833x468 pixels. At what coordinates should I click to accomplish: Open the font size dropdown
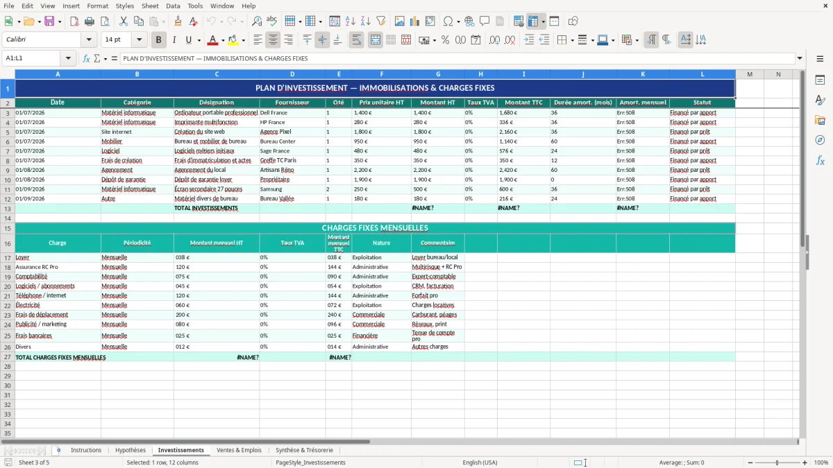click(140, 40)
